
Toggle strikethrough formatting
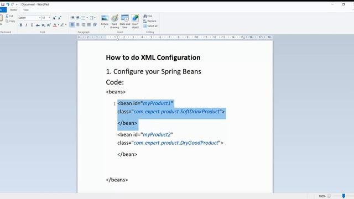click(x=38, y=25)
